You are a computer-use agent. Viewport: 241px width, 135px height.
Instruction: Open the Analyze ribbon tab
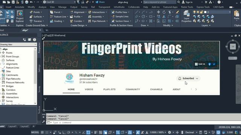pyautogui.click(x=43, y=7)
